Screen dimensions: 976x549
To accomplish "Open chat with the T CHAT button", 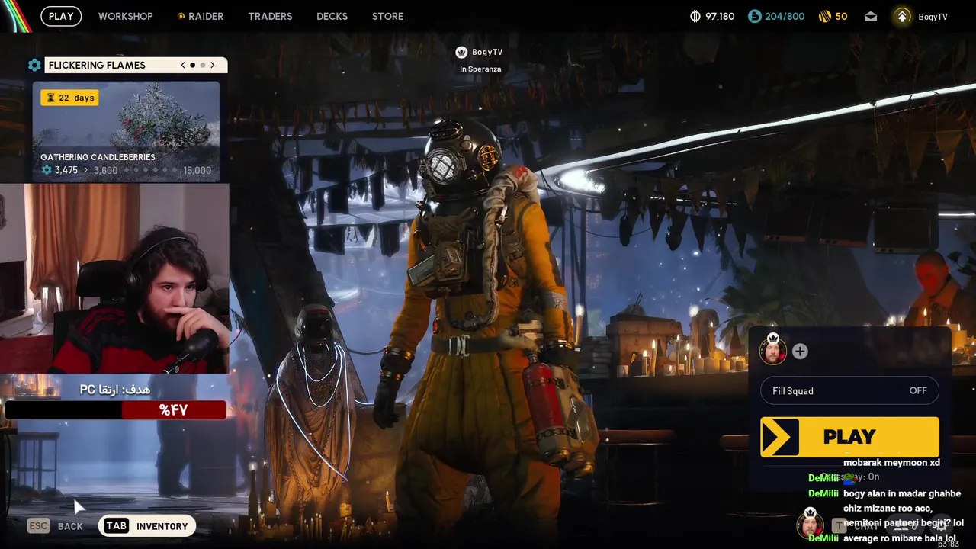I will [856, 526].
